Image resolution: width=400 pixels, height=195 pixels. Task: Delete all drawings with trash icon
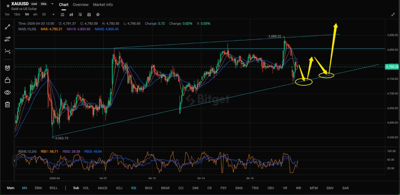click(x=7, y=104)
